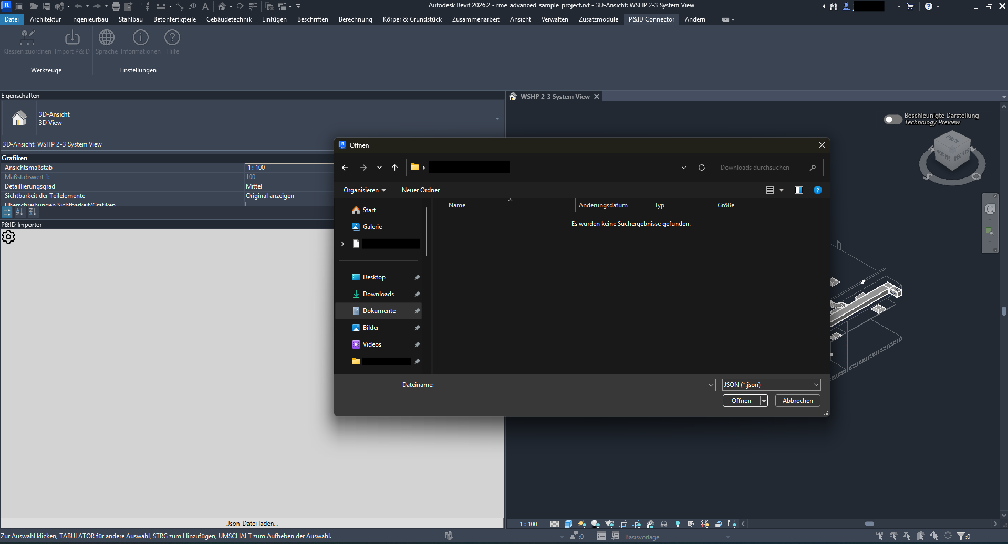The height and width of the screenshot is (544, 1008).
Task: Open the Sprache settings
Action: coord(107,42)
